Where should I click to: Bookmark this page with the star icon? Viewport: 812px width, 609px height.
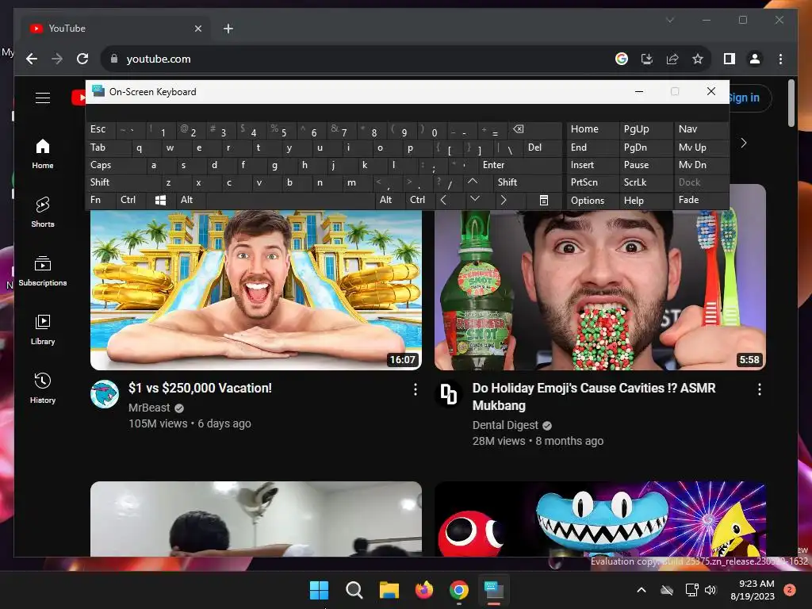pos(698,59)
